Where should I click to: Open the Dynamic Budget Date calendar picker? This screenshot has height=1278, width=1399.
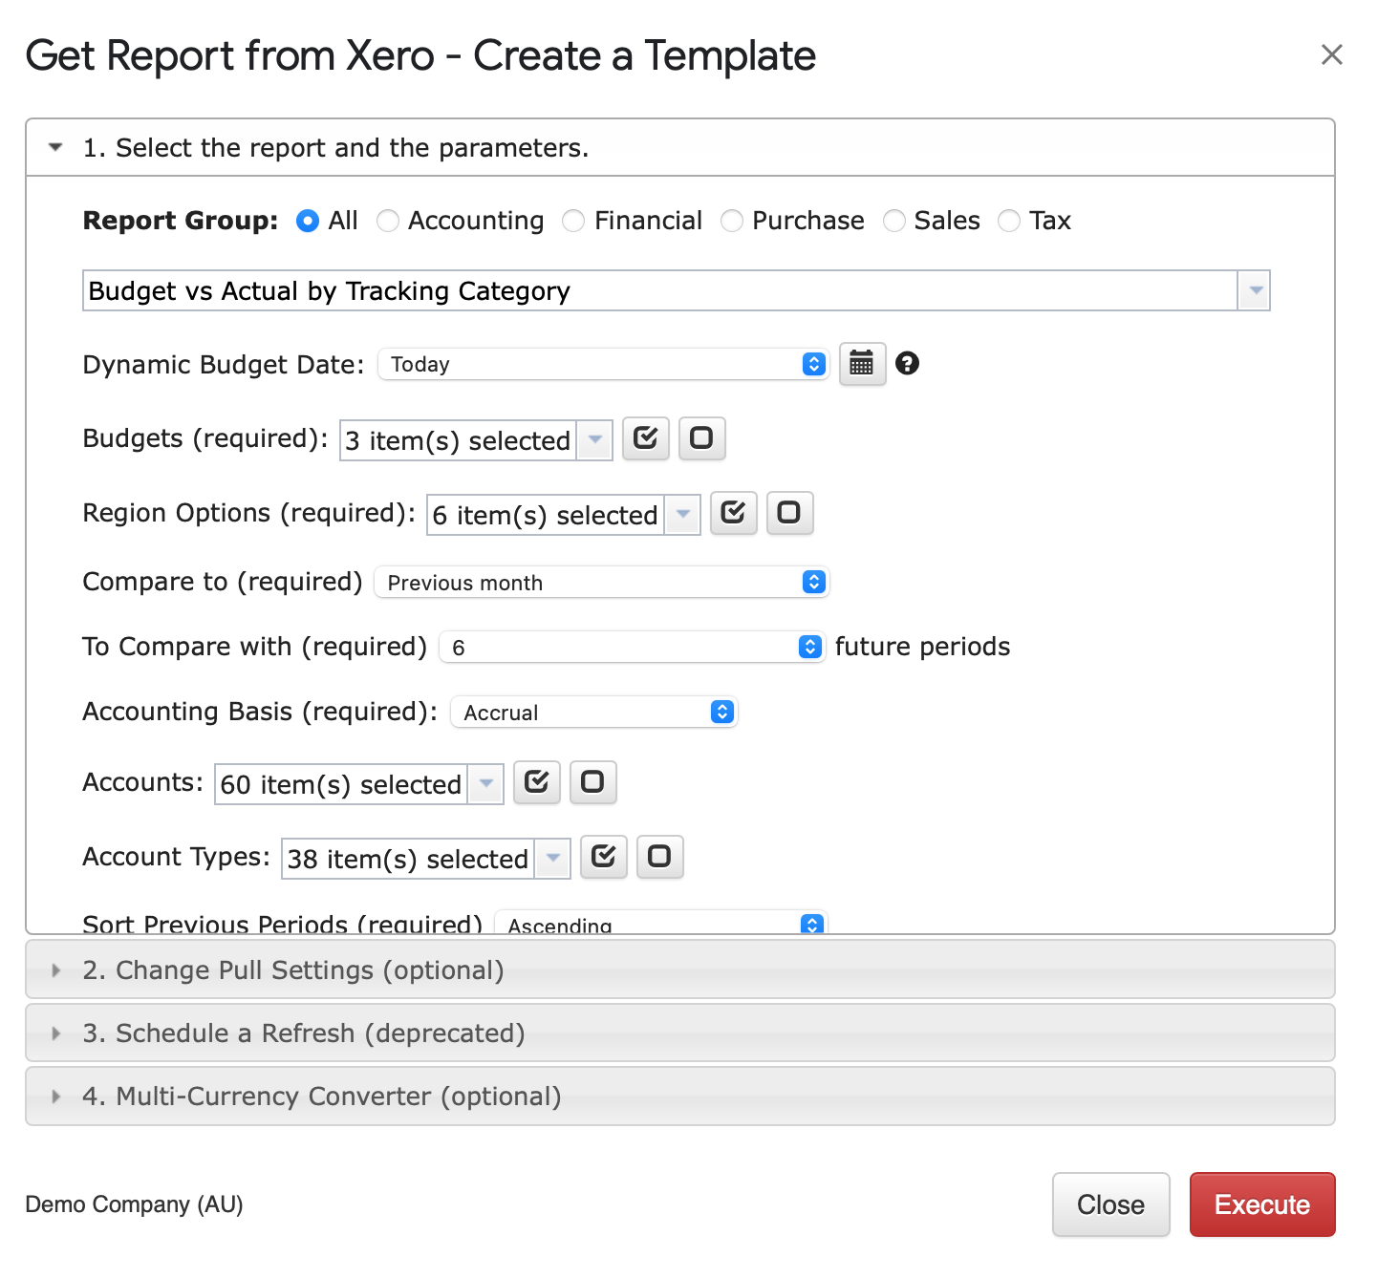point(862,364)
